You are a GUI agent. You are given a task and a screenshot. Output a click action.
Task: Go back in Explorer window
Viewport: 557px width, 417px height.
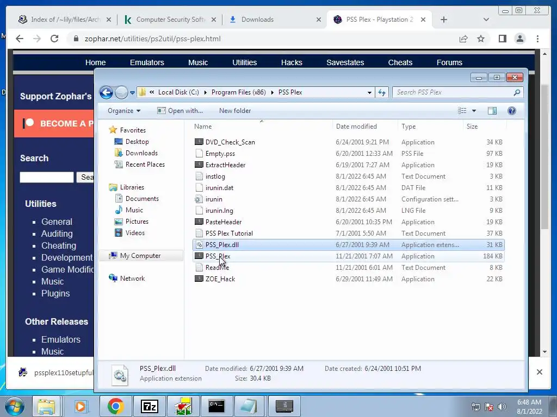106,92
